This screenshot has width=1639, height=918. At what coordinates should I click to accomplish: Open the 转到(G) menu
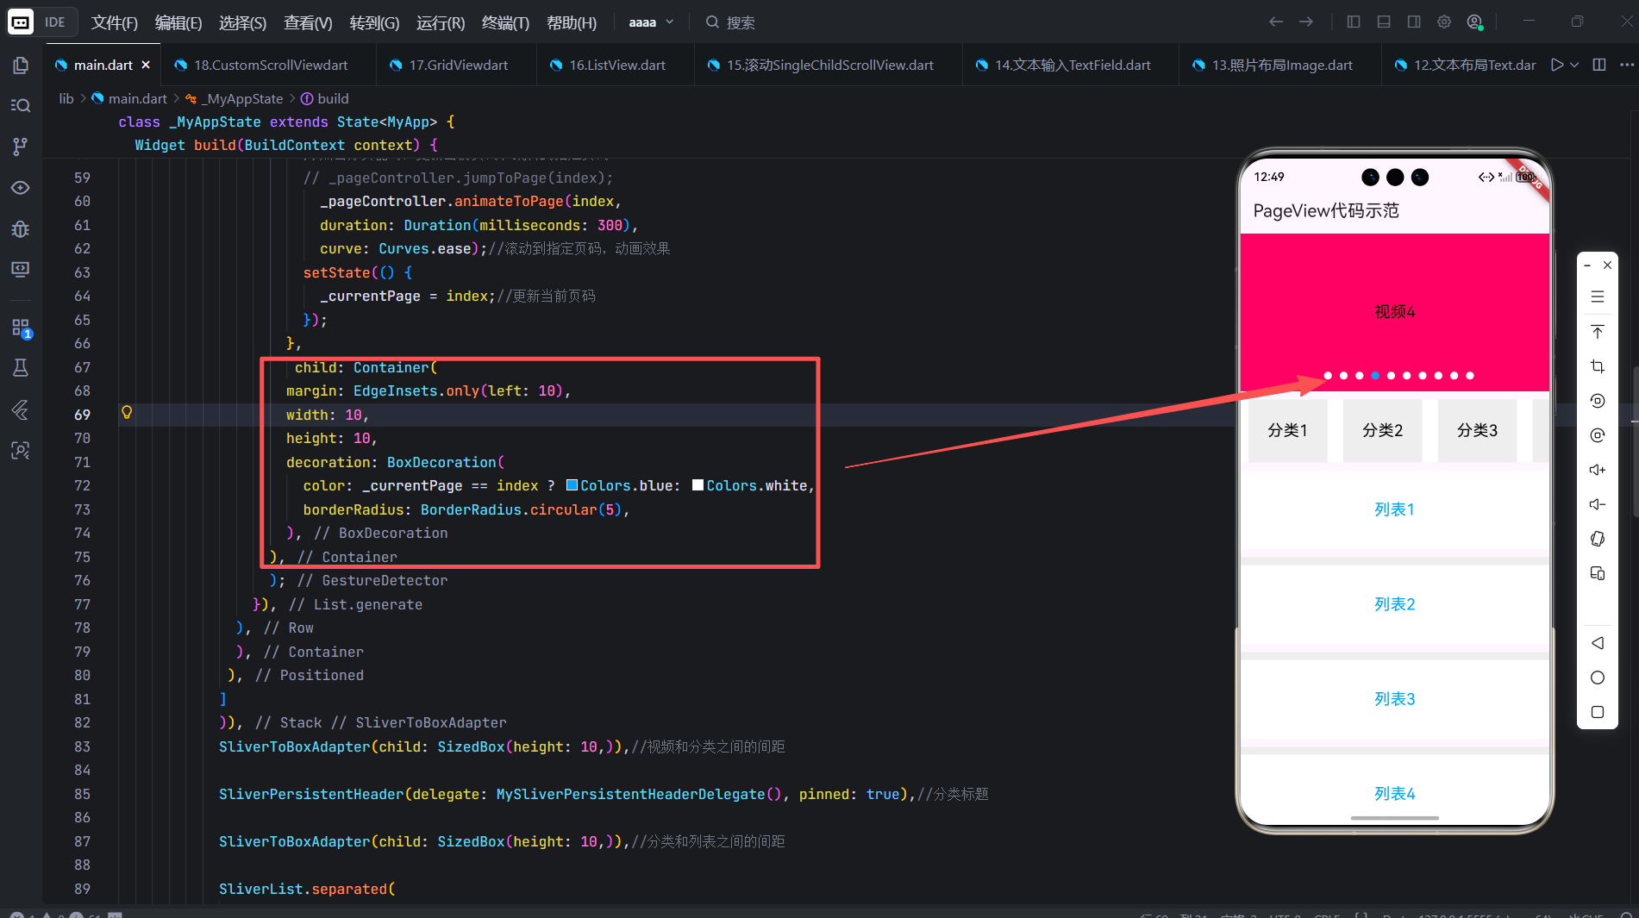374,22
